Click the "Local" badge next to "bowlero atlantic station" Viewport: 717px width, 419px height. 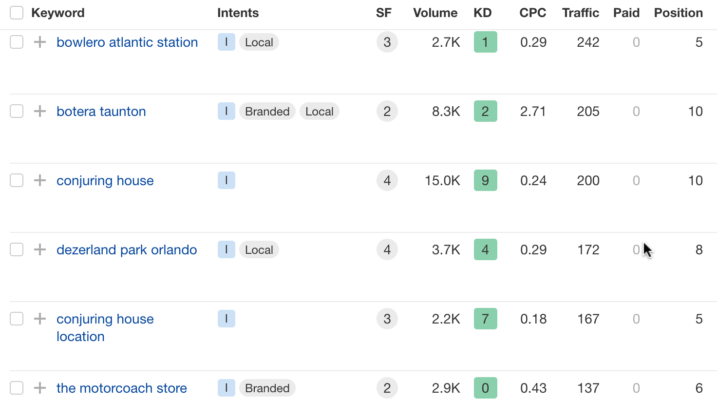pyautogui.click(x=259, y=42)
